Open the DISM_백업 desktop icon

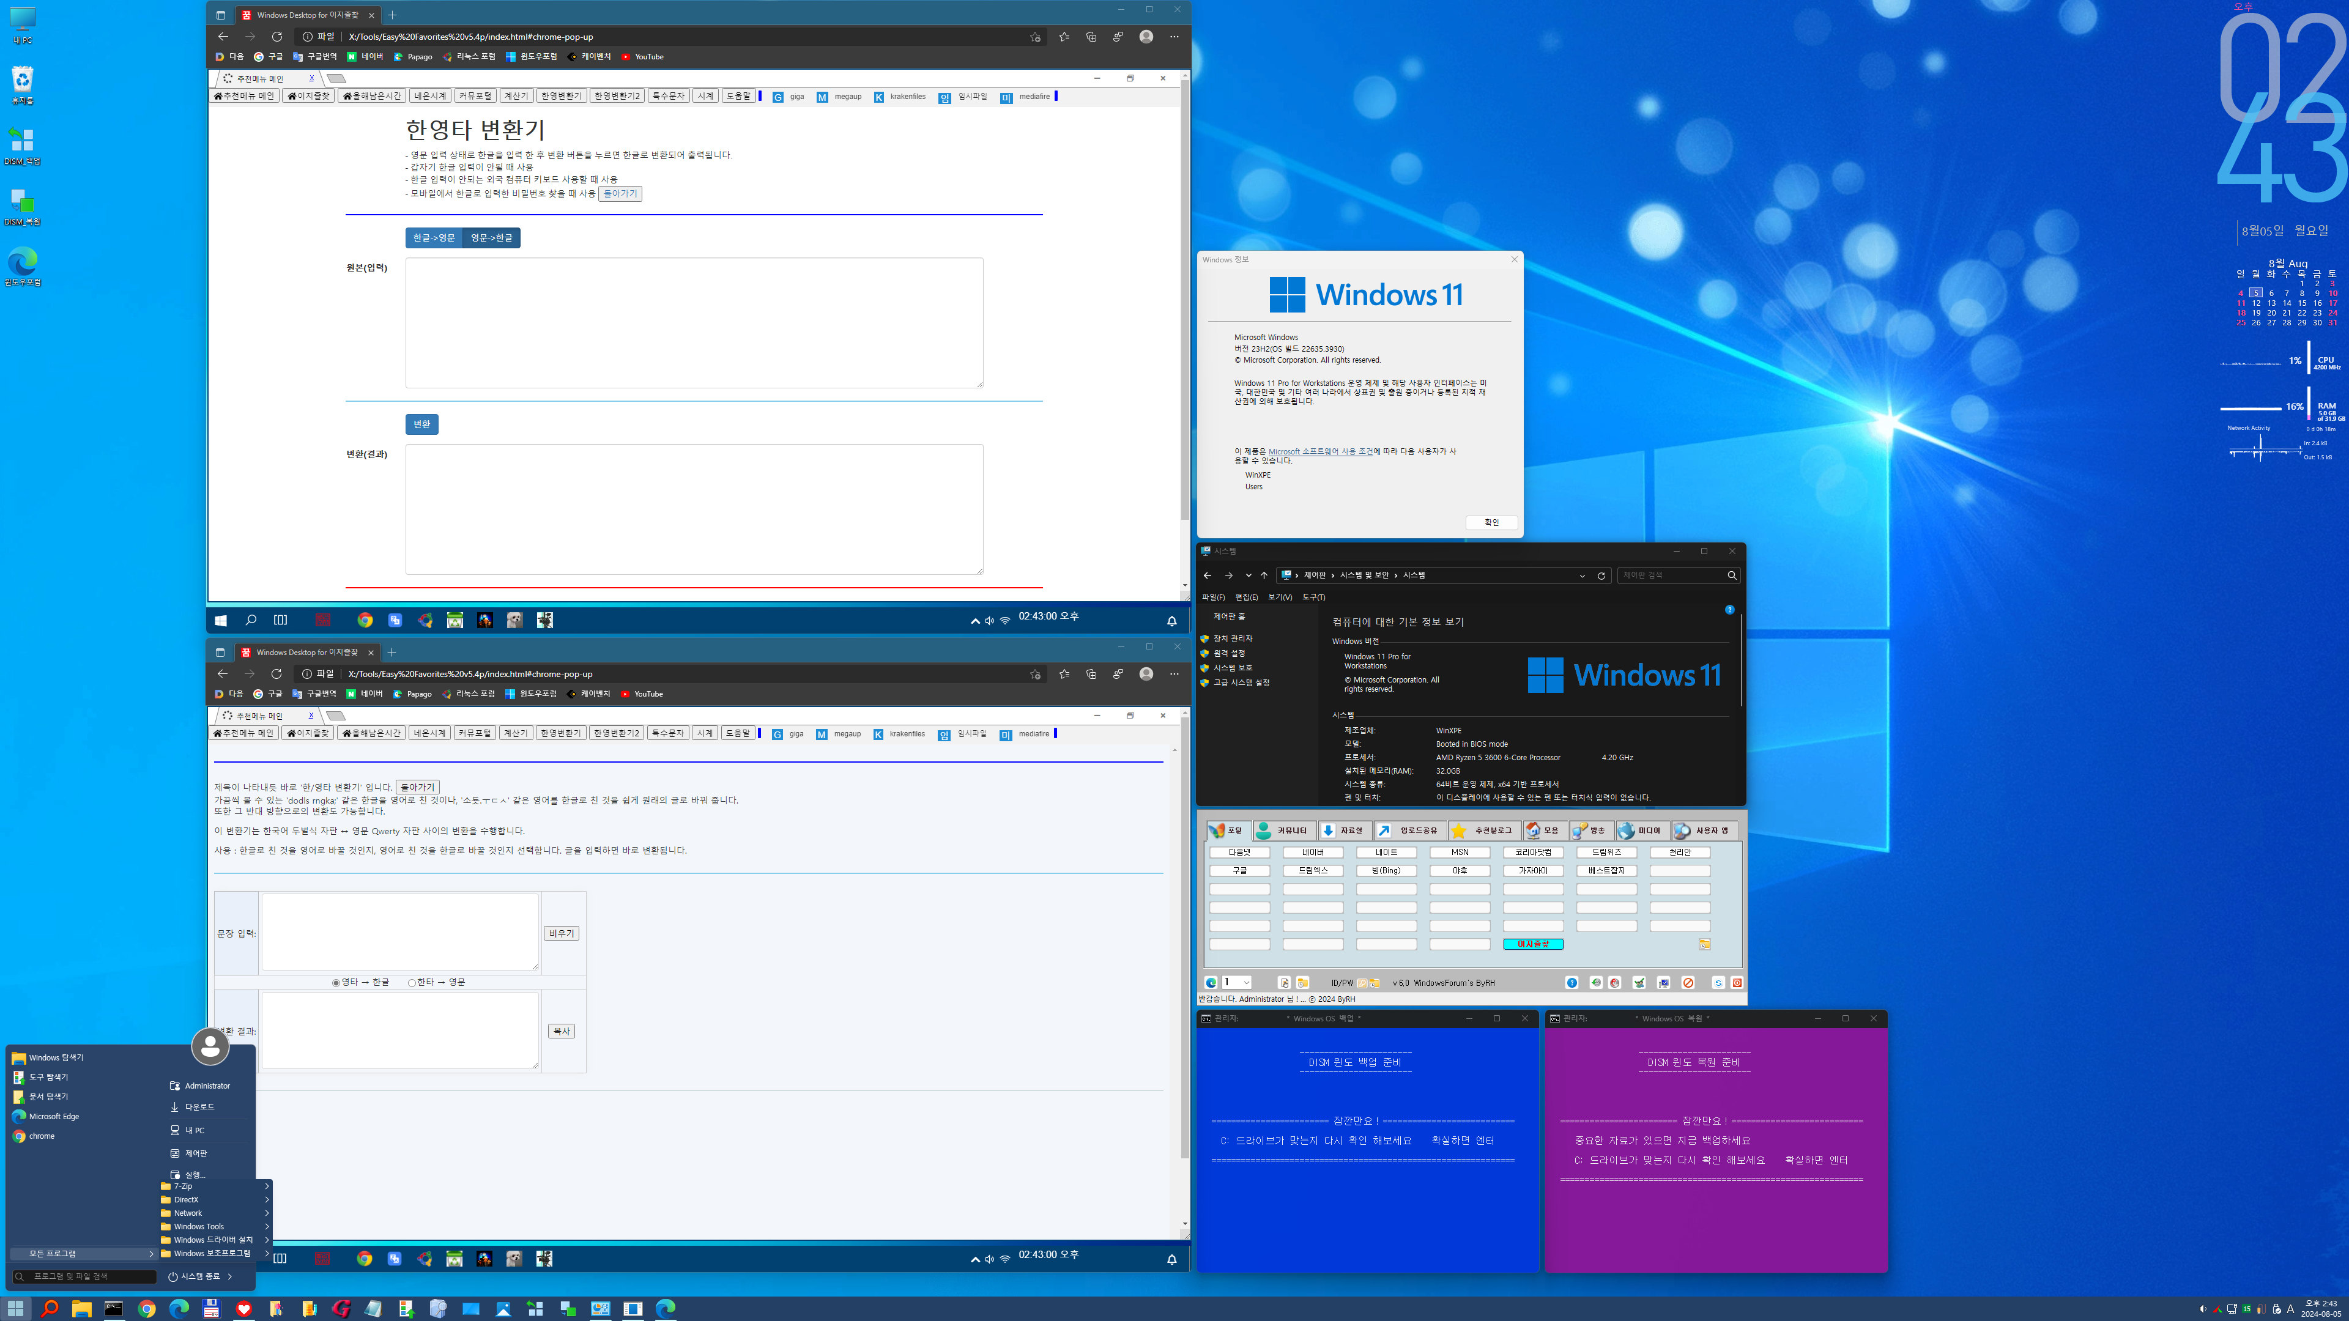(22, 146)
